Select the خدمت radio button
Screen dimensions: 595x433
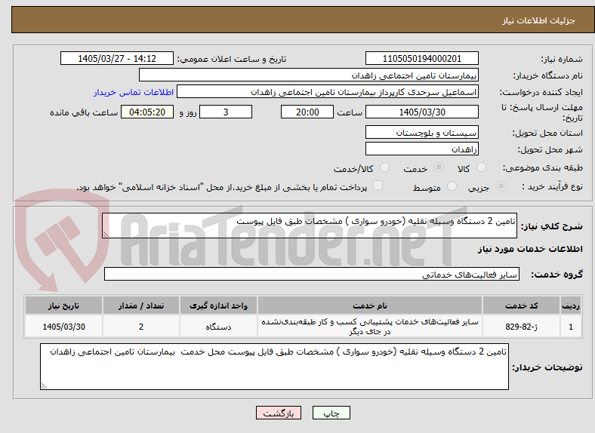[x=439, y=167]
